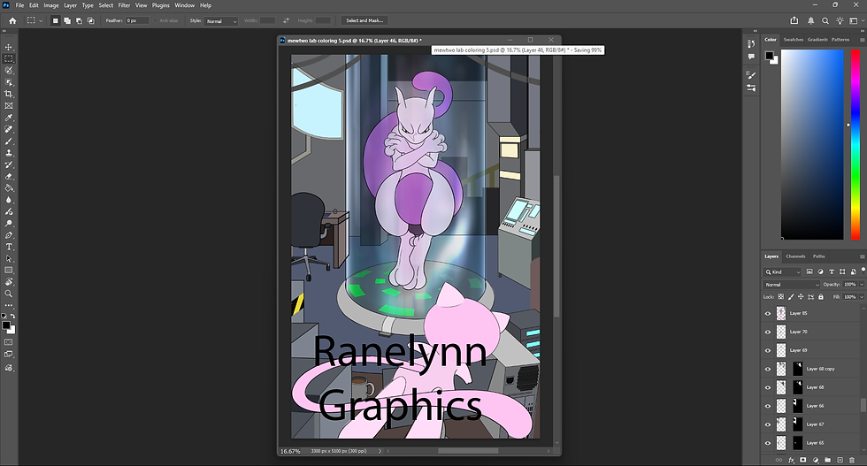Select the Crop tool
The width and height of the screenshot is (867, 466).
[x=8, y=94]
